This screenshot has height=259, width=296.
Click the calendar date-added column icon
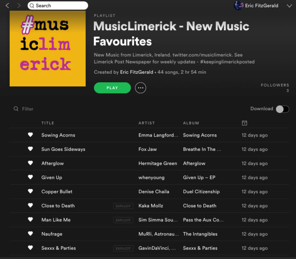click(x=245, y=123)
